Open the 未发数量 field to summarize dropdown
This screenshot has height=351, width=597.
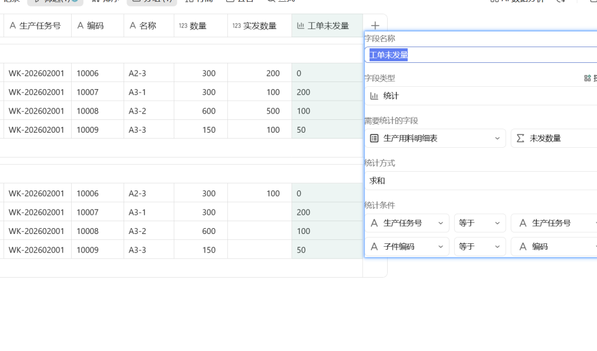point(554,139)
